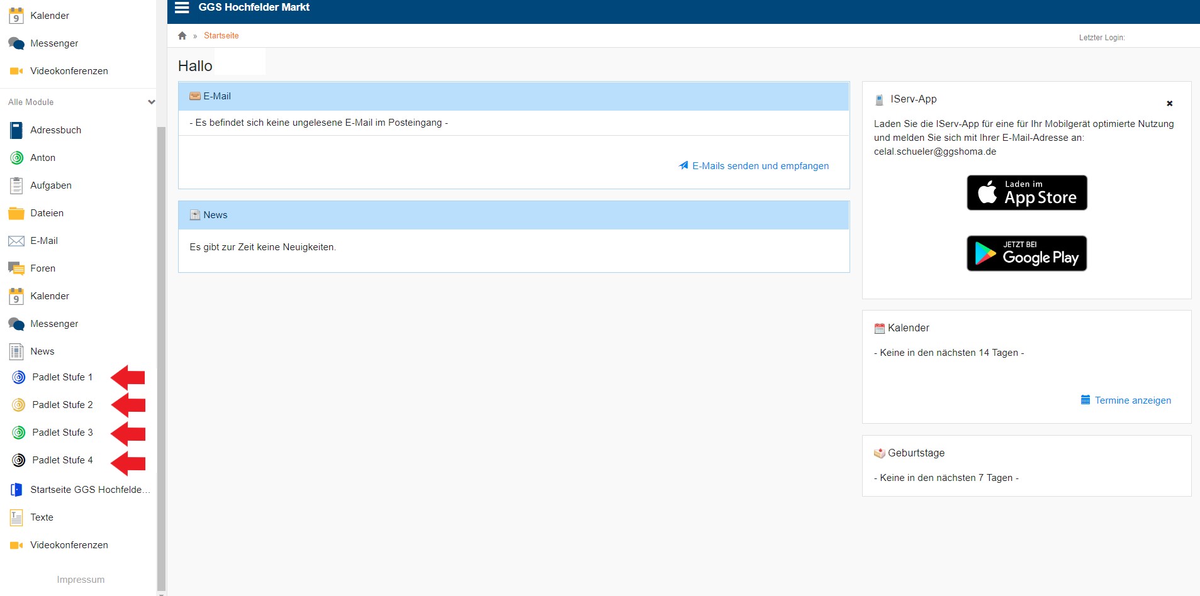The image size is (1200, 596).
Task: Click the green Padlet Stufe 3 icon
Action: (x=20, y=433)
